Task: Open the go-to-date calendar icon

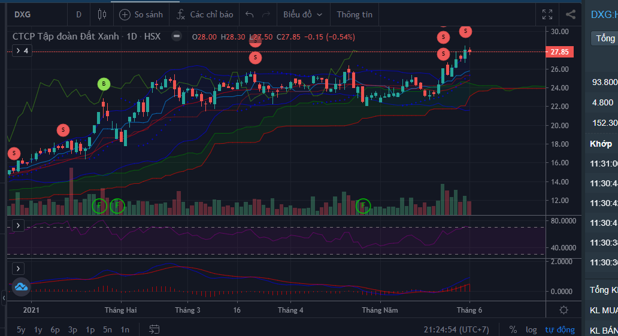Action: coord(154,329)
